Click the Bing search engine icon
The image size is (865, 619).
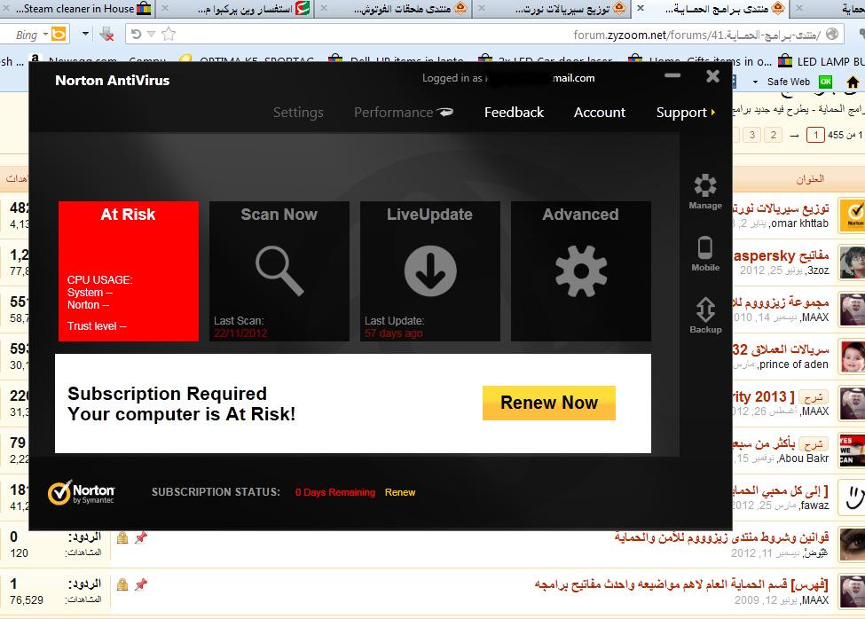(59, 35)
